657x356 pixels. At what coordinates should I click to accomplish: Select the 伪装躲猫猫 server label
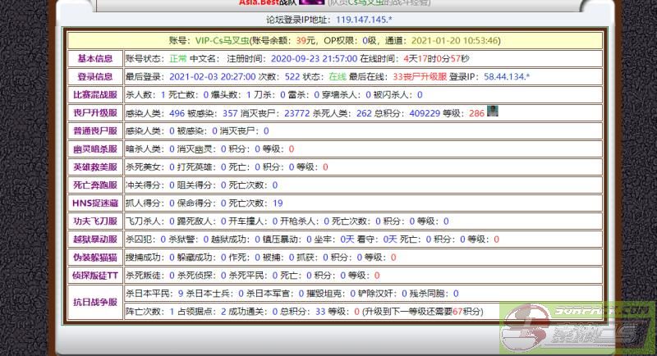[94, 258]
